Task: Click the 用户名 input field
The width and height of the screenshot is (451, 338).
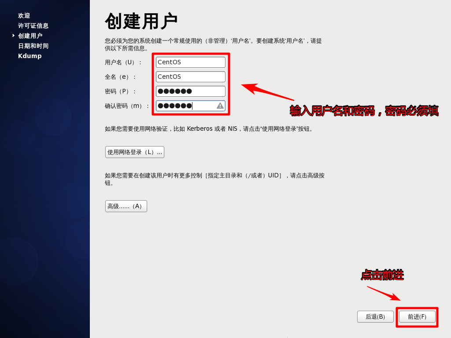Action: point(190,62)
